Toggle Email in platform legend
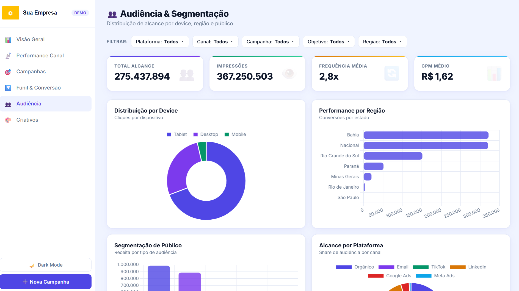 click(x=393, y=267)
